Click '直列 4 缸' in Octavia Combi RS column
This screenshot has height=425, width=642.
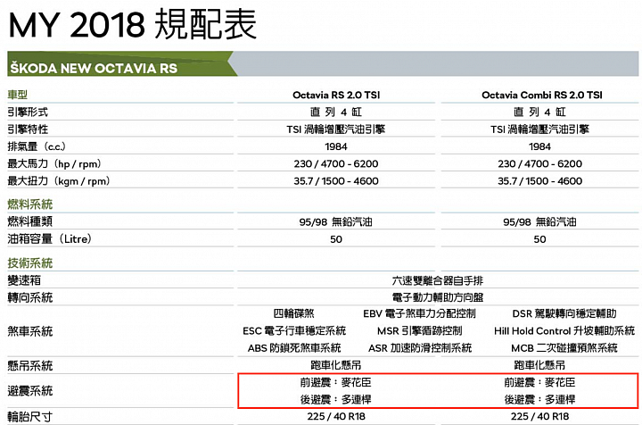(x=539, y=112)
